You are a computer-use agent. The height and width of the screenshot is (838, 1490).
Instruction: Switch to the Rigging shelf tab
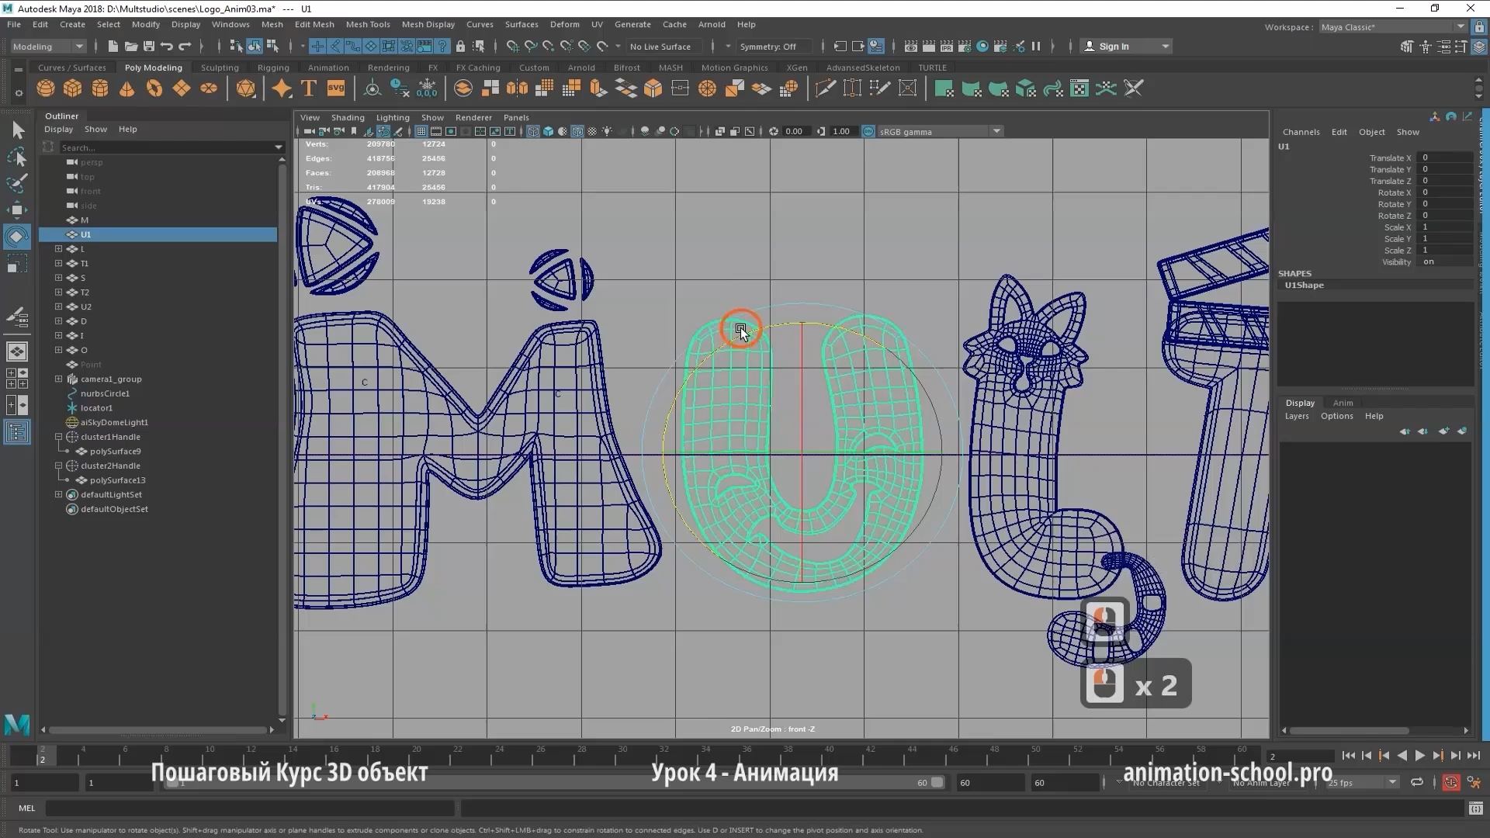point(273,68)
